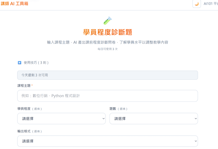Click the test tube icon above the title
The image size is (218, 149).
108,21
